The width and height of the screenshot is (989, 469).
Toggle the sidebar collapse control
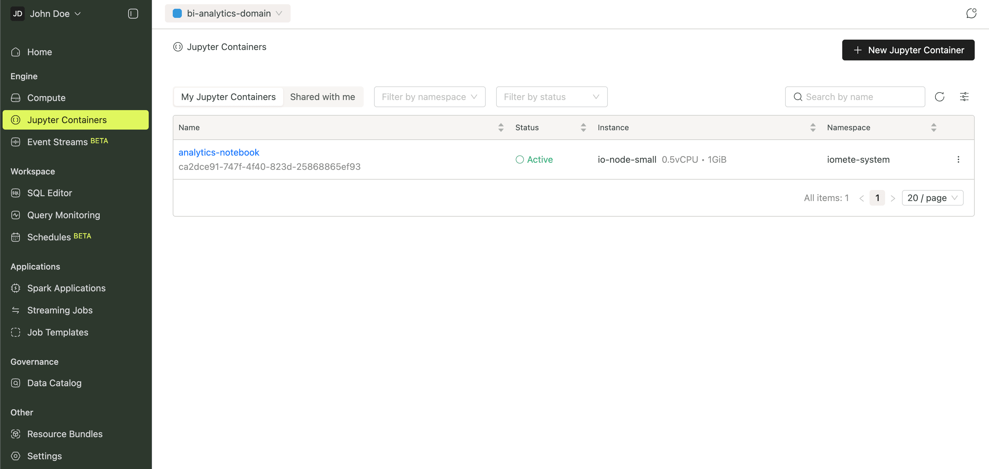point(133,13)
